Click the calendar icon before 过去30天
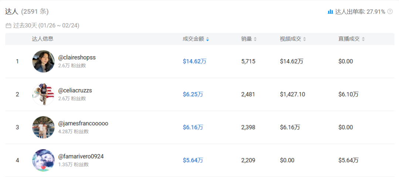Viewport: 399px width, 177px height. coord(8,25)
